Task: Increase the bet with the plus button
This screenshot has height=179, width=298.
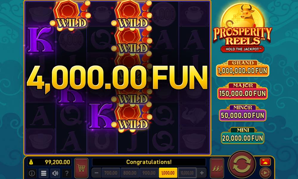Action: pos(202,173)
